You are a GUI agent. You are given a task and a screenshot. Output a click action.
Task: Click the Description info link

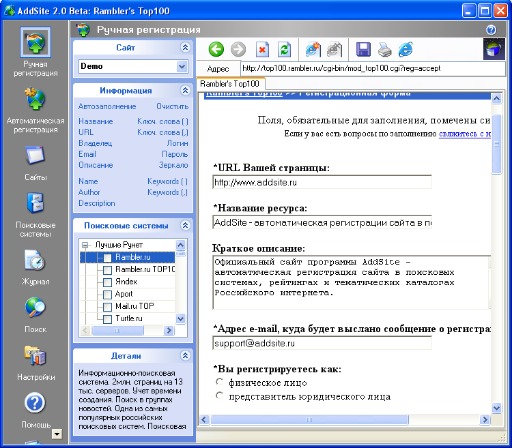(x=97, y=203)
